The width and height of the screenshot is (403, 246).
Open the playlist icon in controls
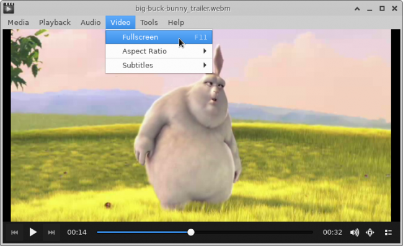[388, 232]
